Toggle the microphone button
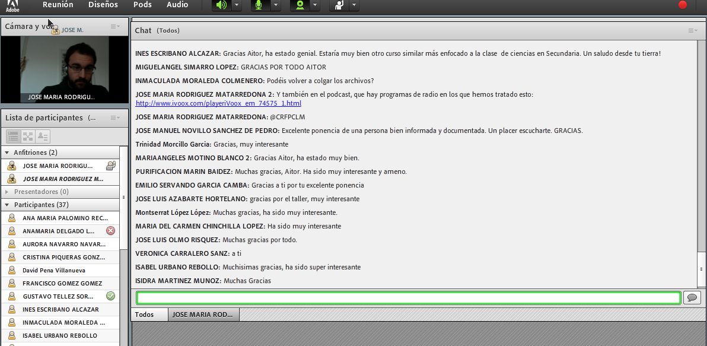Screen dimensions: 707x346 click(x=259, y=5)
